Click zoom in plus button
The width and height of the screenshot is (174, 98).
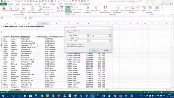(x=168, y=92)
